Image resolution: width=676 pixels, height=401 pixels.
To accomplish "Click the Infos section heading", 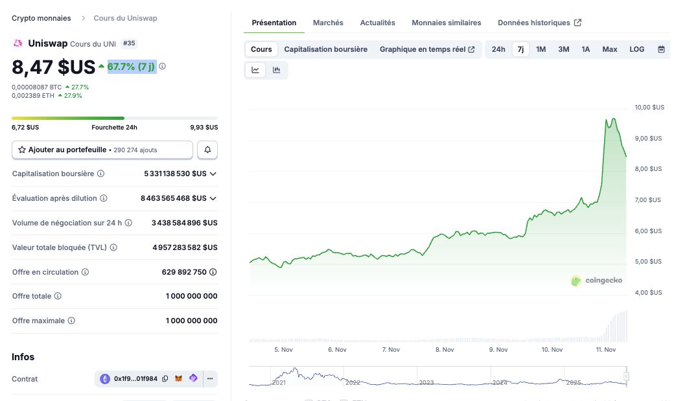I will click(x=23, y=357).
